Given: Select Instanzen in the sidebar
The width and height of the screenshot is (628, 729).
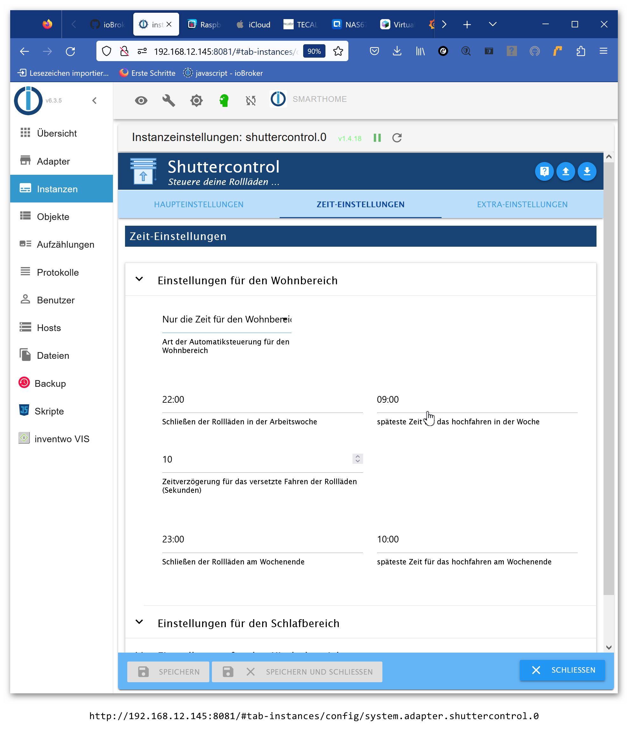Looking at the screenshot, I should pyautogui.click(x=61, y=188).
